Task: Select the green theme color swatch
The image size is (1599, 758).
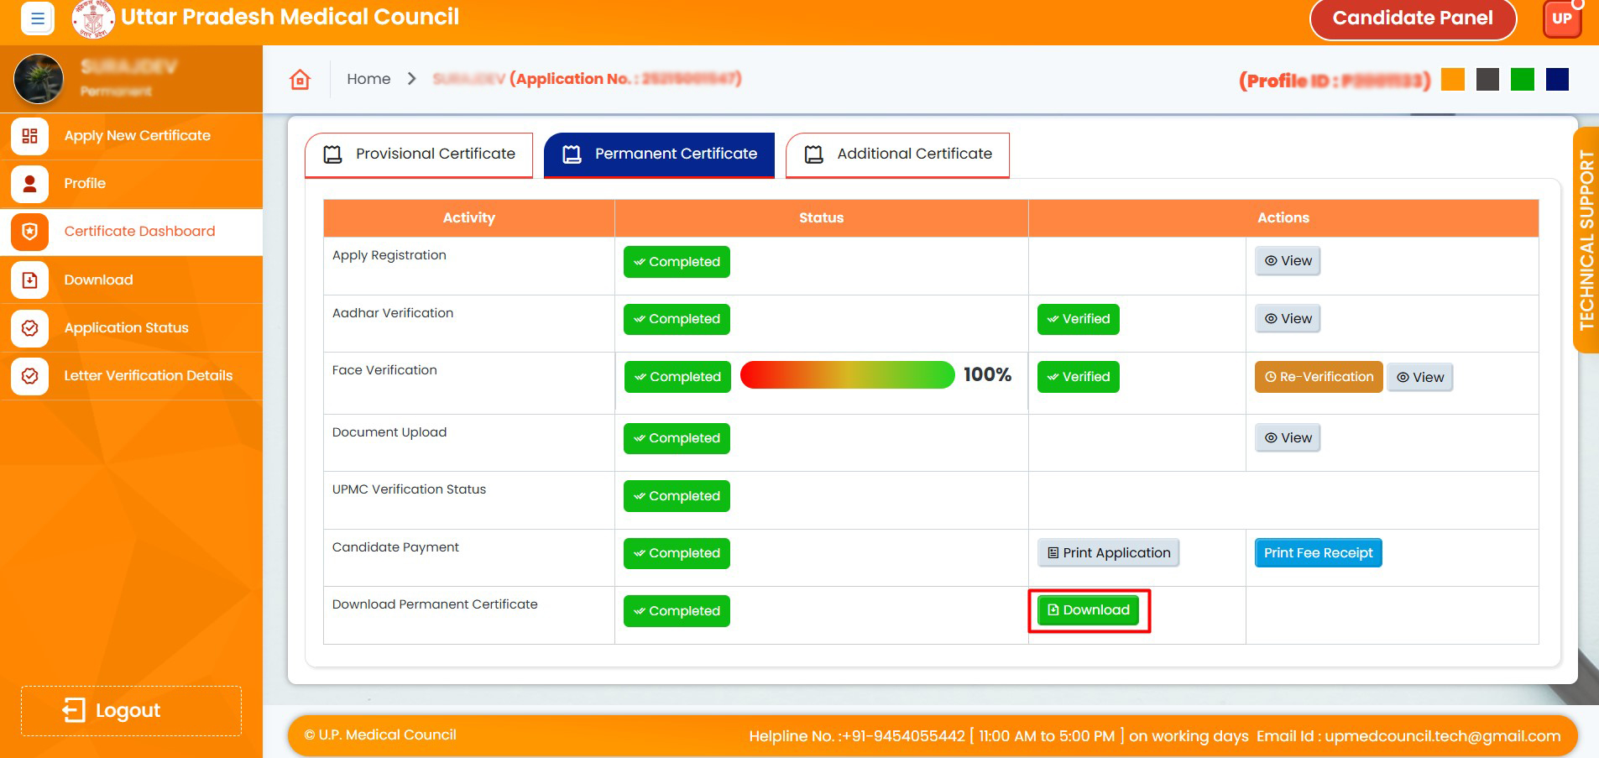Action: tap(1522, 80)
